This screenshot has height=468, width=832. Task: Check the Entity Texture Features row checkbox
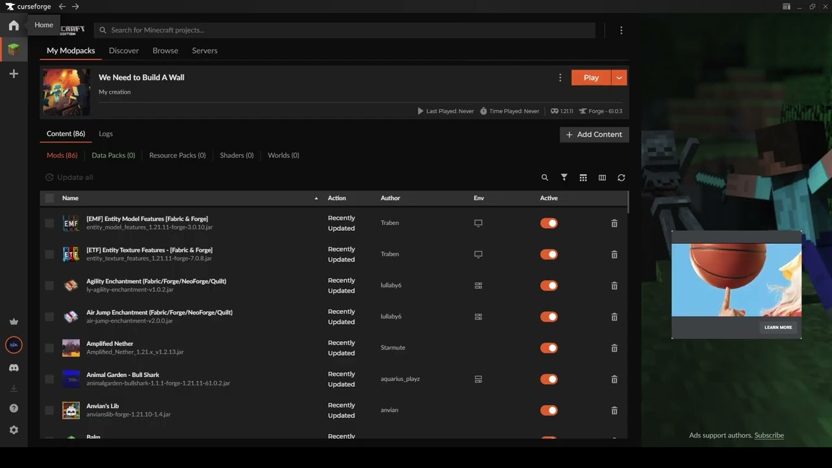click(49, 254)
